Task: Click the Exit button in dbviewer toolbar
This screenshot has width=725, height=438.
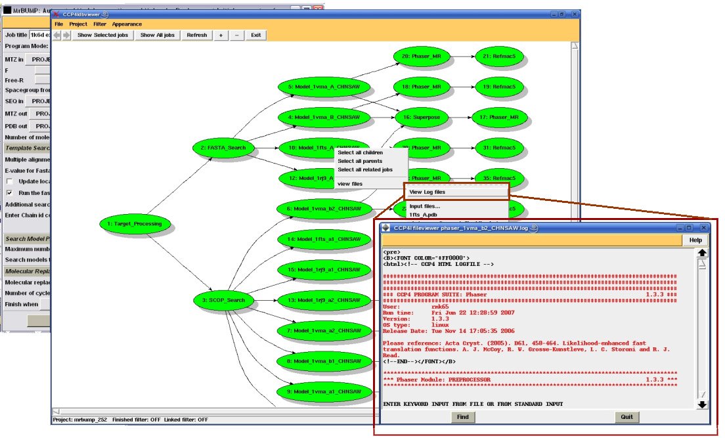Action: [x=255, y=35]
